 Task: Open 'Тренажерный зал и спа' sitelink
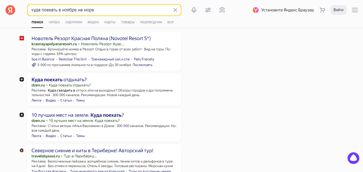tap(110, 59)
